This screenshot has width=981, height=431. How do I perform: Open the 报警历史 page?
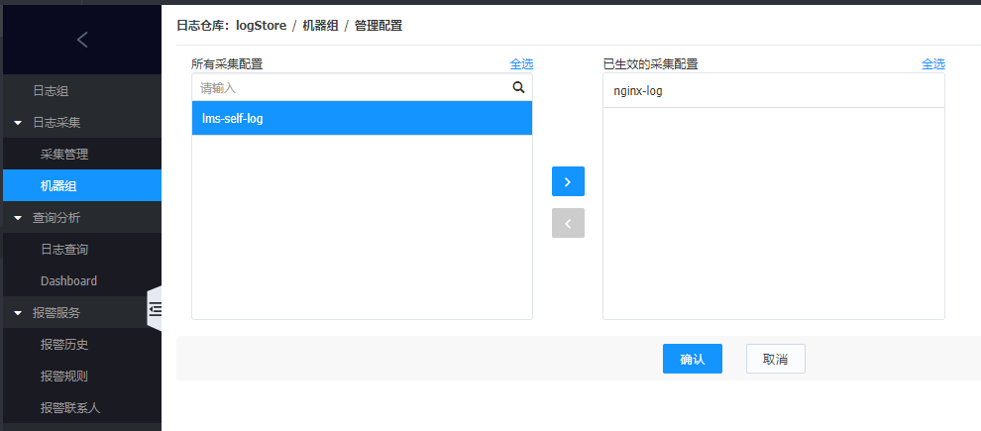(x=64, y=345)
